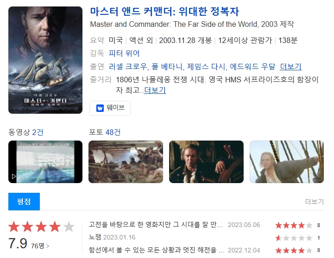Click 더보기 beside the ratings tab
The image size is (334, 258).
coord(315,202)
